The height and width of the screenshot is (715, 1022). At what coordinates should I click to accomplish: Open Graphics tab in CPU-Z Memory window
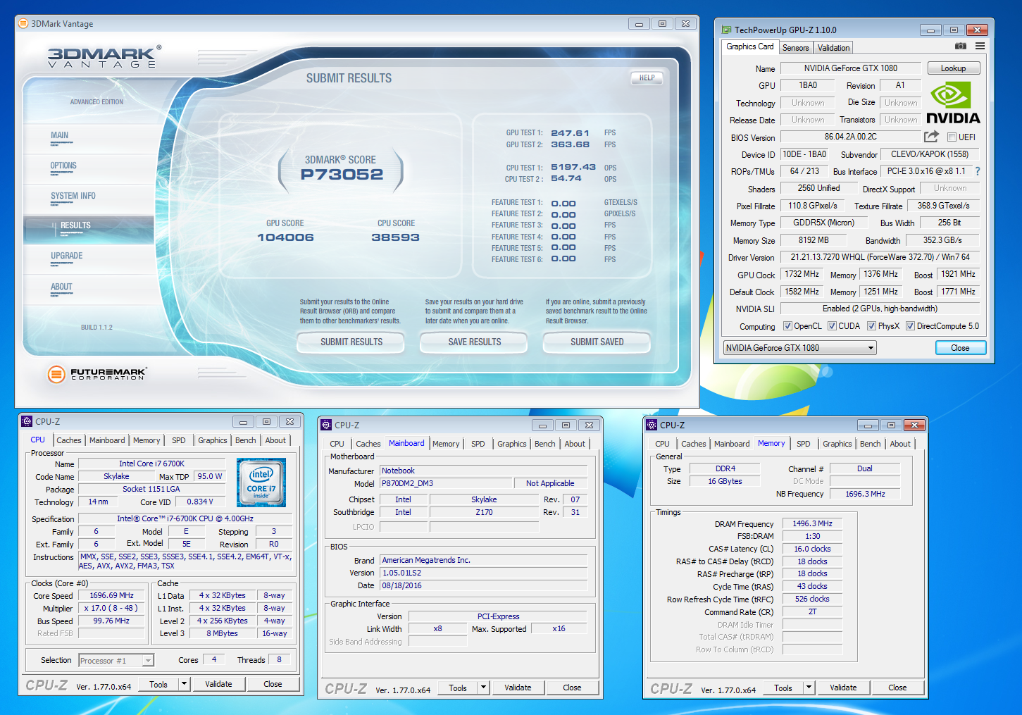[837, 444]
